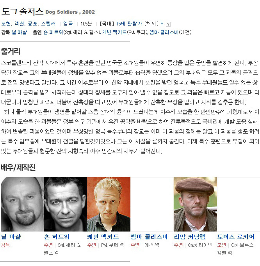This screenshot has height=266, width=260.
Task: Open 엠마 클리스비 name under cast section
Action: (x=149, y=237)
